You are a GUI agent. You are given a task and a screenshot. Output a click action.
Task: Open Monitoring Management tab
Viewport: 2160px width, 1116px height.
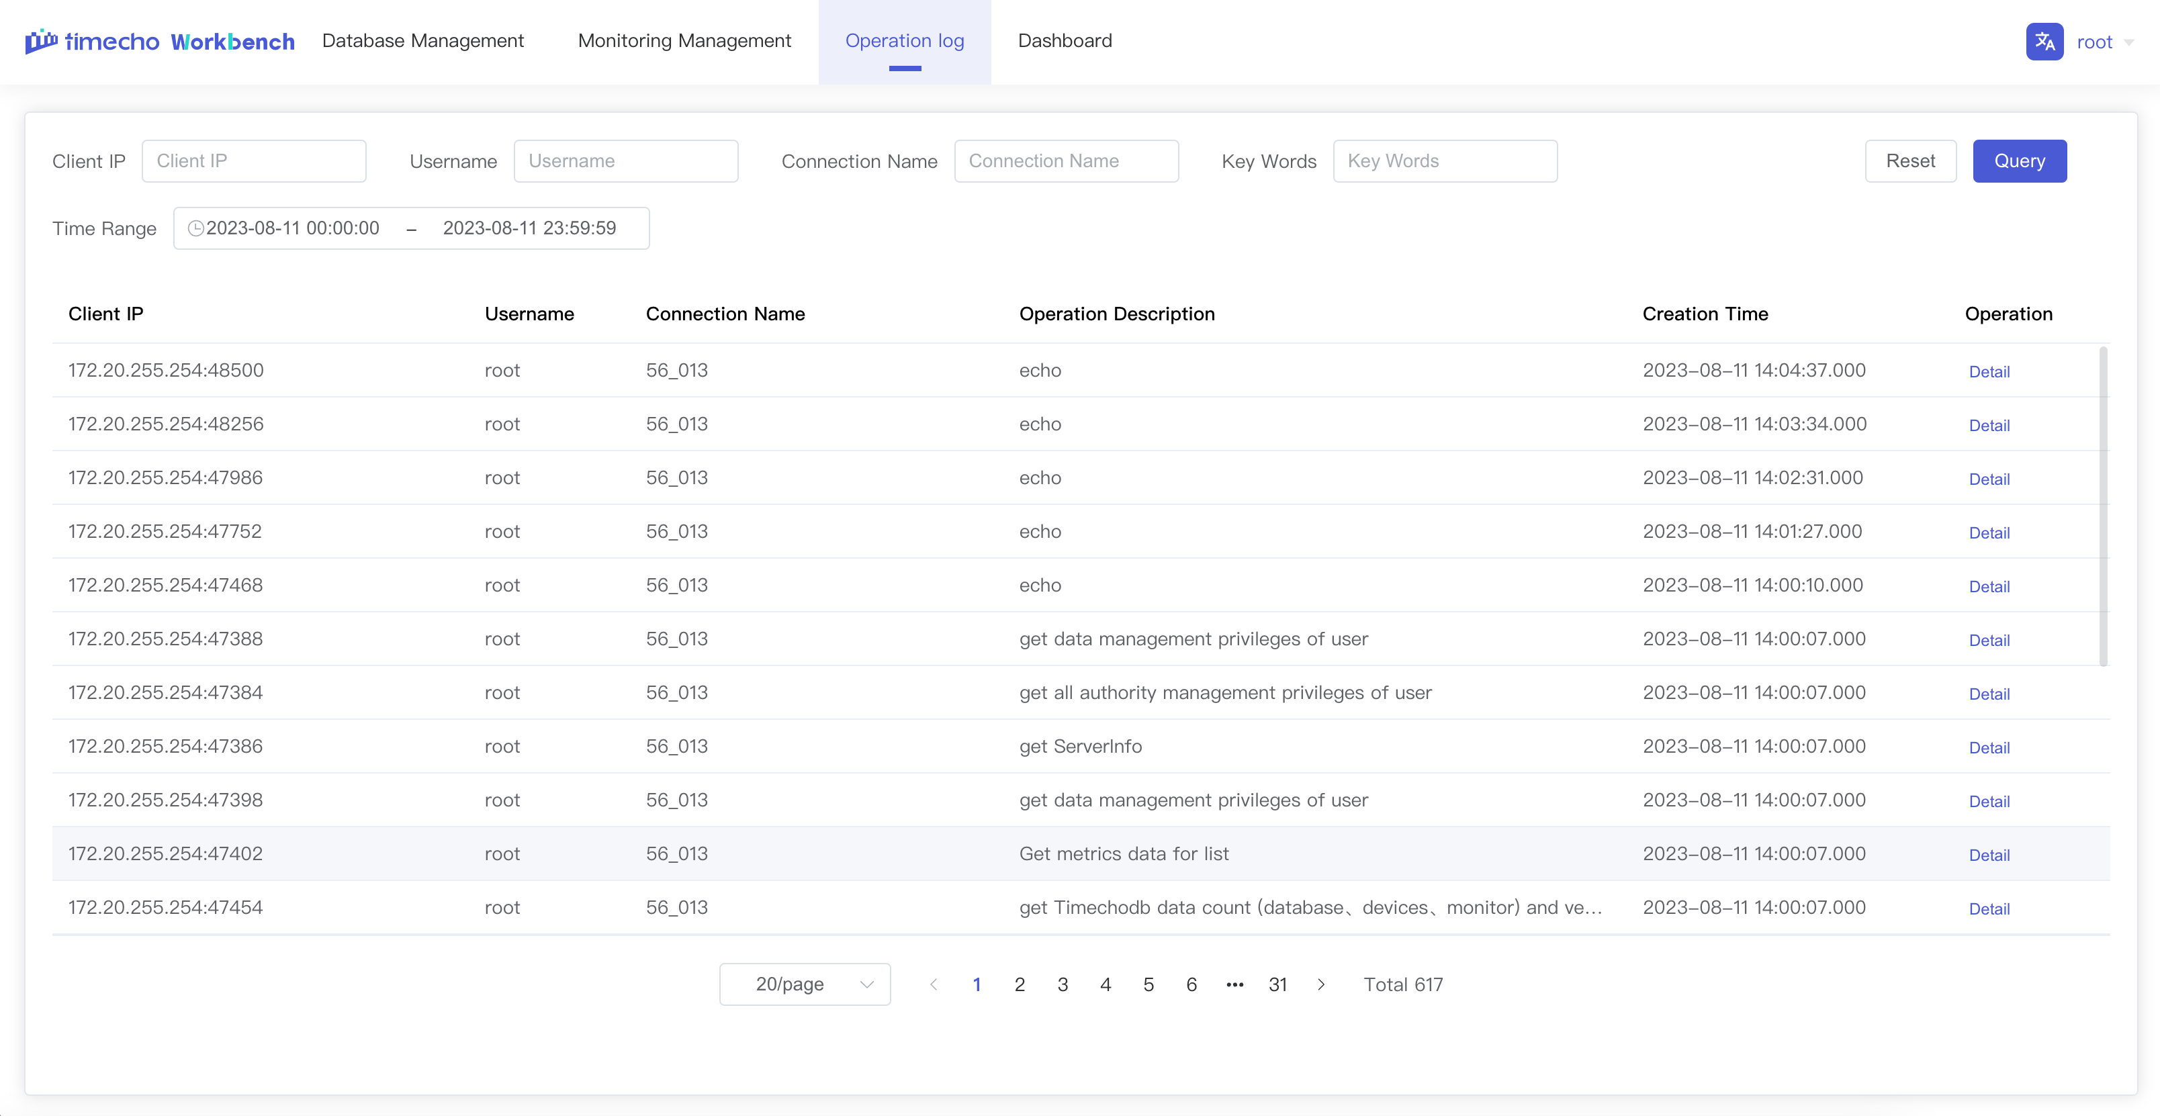(x=684, y=40)
